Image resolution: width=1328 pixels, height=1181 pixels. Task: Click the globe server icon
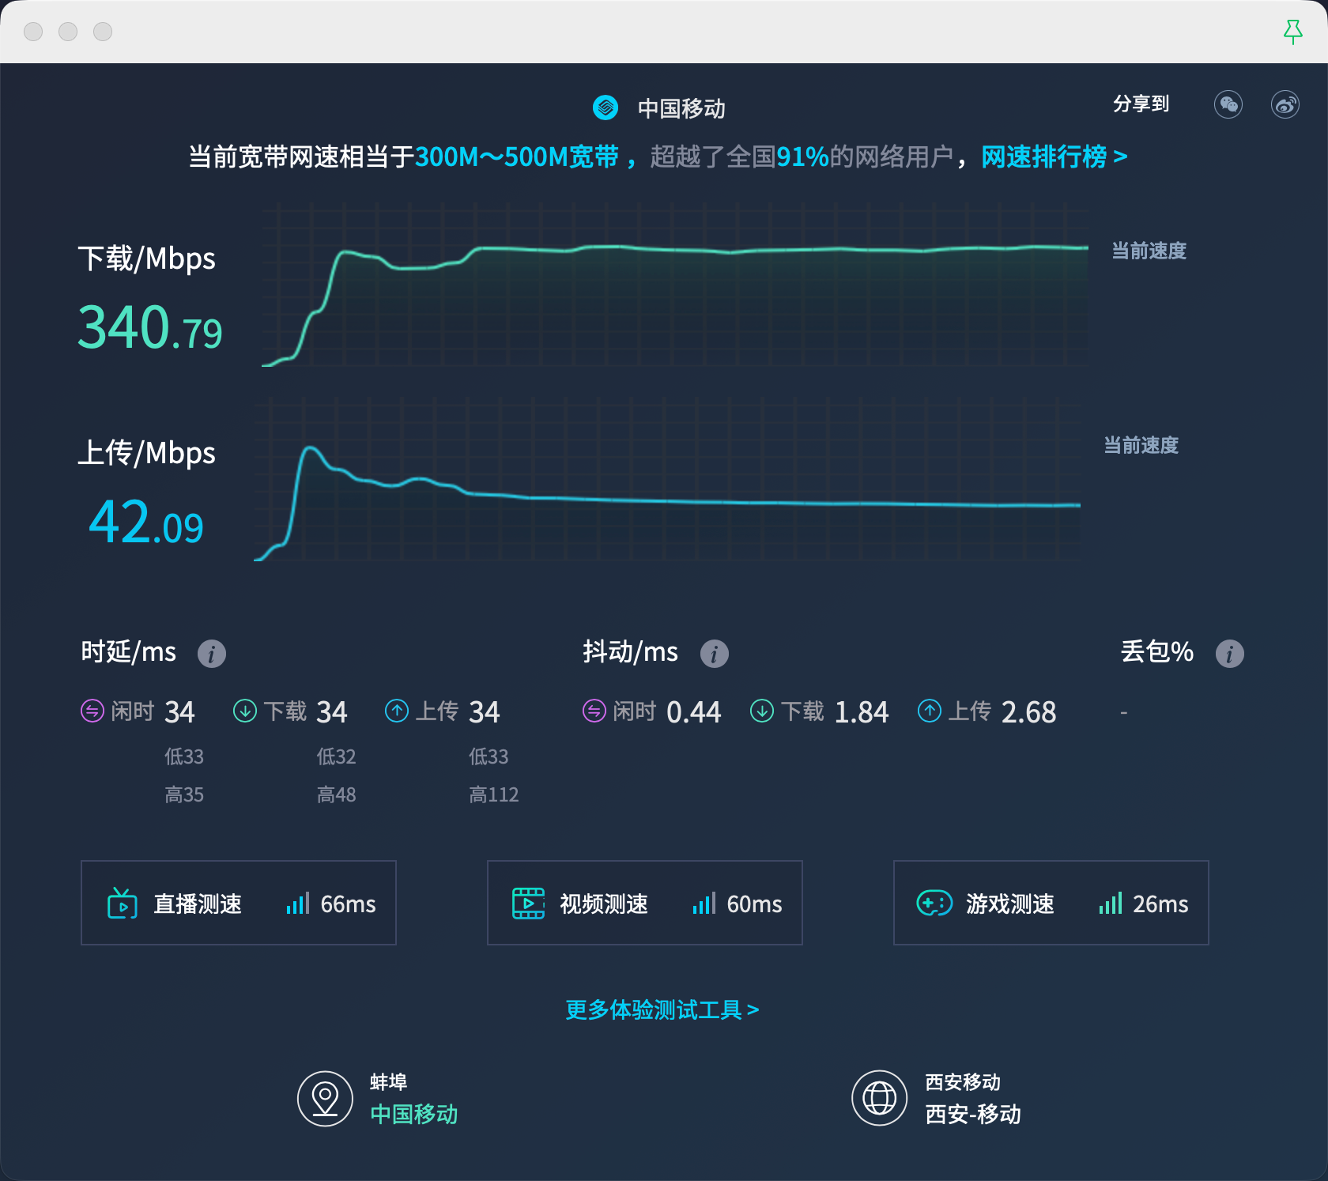879,1098
